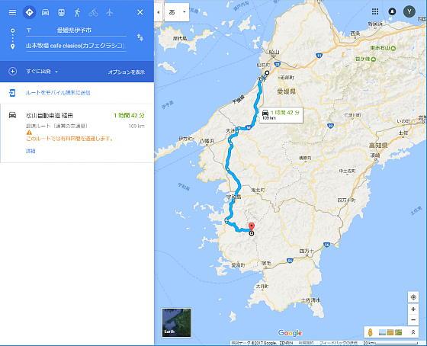427x346 pixels.
Task: Select the driving travel mode icon
Action: (45, 12)
